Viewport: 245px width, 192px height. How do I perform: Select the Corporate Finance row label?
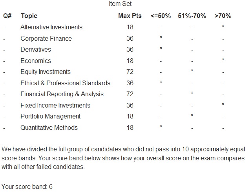pos(46,39)
